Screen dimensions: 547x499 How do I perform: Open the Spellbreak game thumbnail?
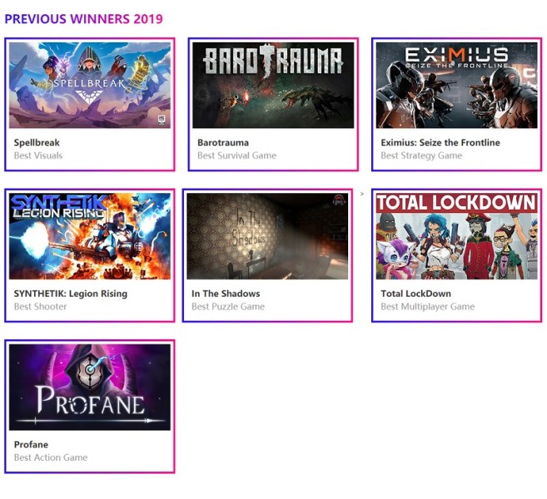click(x=90, y=86)
